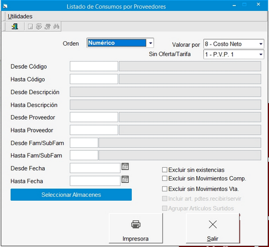269x247 pixels.
Task: Click the application icon in the title bar
Action: pyautogui.click(x=5, y=7)
